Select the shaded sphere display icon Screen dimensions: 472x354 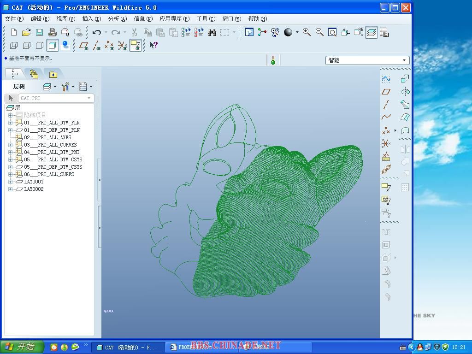pos(288,32)
